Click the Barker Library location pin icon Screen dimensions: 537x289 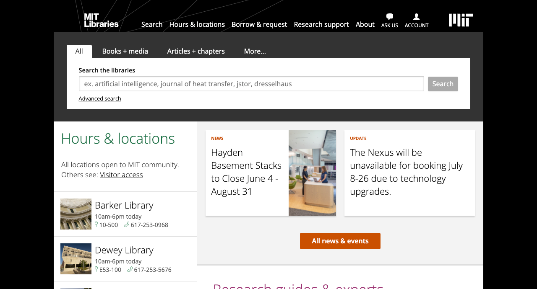pyautogui.click(x=96, y=224)
